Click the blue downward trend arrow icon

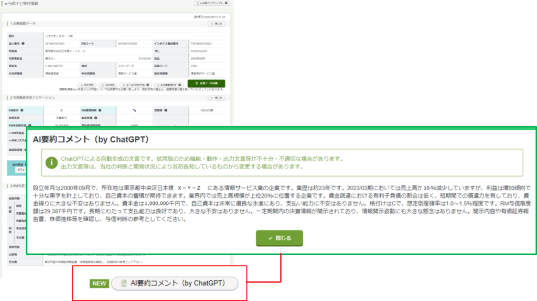[x=134, y=110]
